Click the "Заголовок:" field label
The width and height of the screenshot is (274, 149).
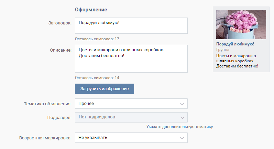(x=60, y=23)
